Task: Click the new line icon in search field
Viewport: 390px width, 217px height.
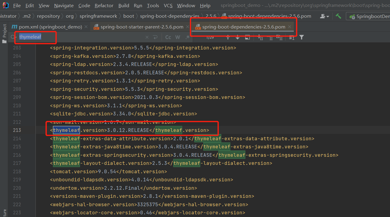Action: coord(155,37)
